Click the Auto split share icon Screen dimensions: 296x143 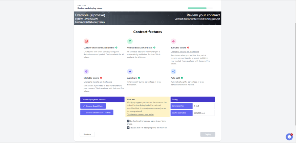coord(173,71)
